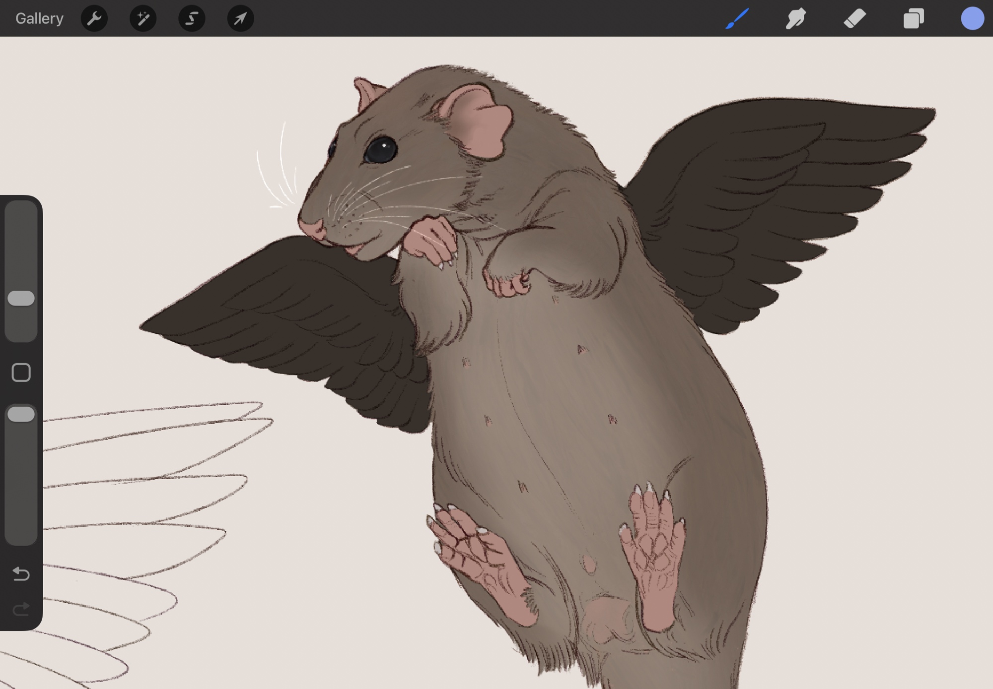Open the Layers panel
Viewport: 993px width, 689px height.
tap(913, 18)
